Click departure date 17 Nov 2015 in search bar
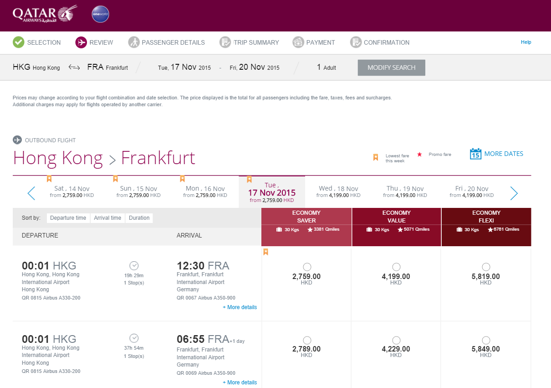The image size is (551, 388). [x=184, y=67]
